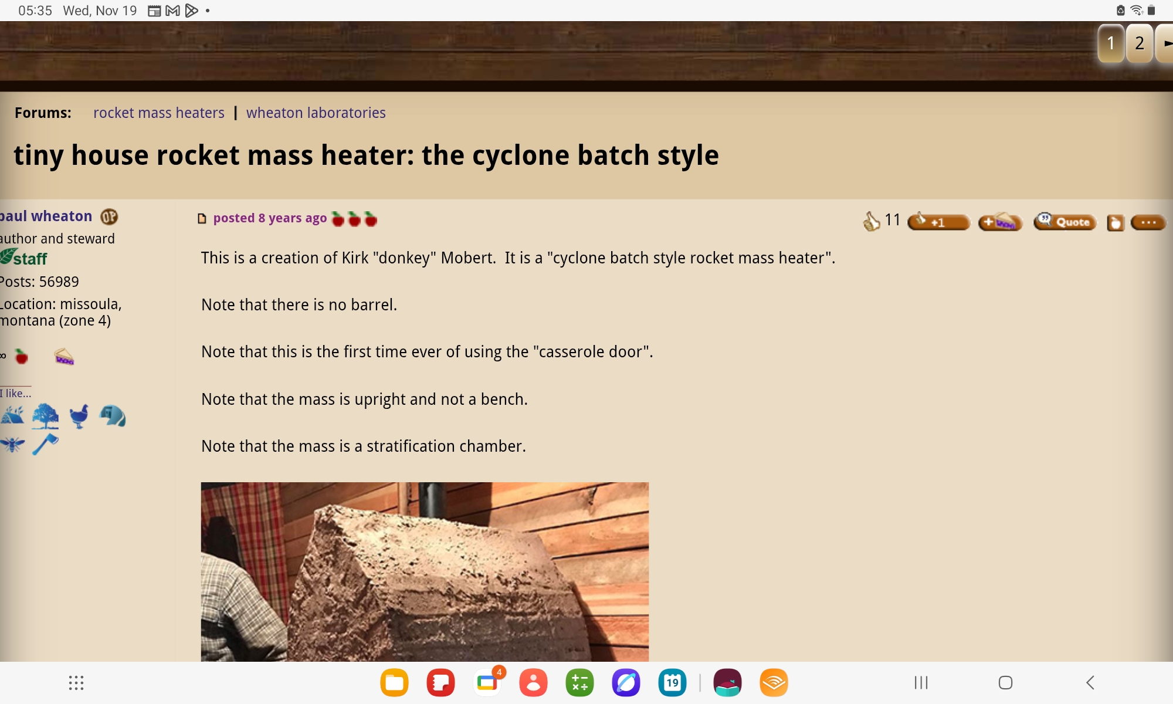Click the next page arrow

[x=1166, y=43]
